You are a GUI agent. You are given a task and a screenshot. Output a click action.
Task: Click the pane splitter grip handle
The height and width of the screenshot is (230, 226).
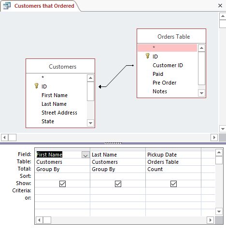(113, 143)
